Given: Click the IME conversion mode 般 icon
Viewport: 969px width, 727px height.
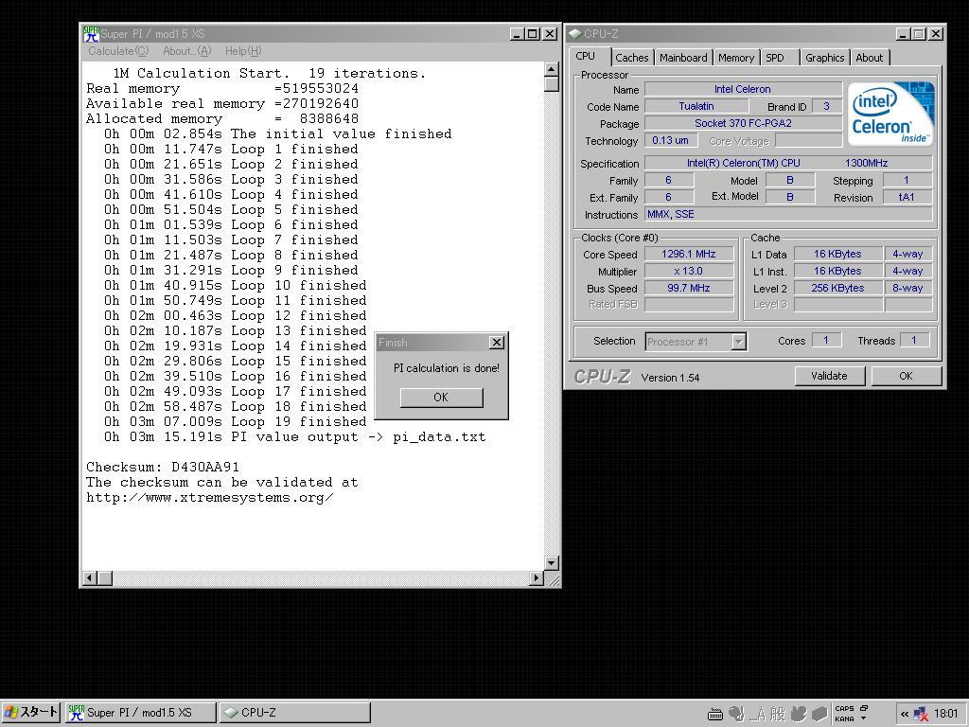Looking at the screenshot, I should (x=778, y=714).
